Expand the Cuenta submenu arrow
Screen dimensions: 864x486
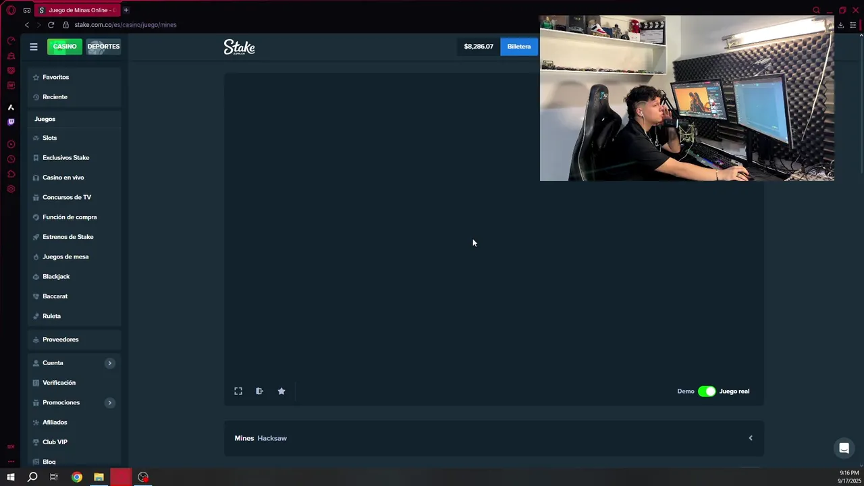pyautogui.click(x=109, y=363)
